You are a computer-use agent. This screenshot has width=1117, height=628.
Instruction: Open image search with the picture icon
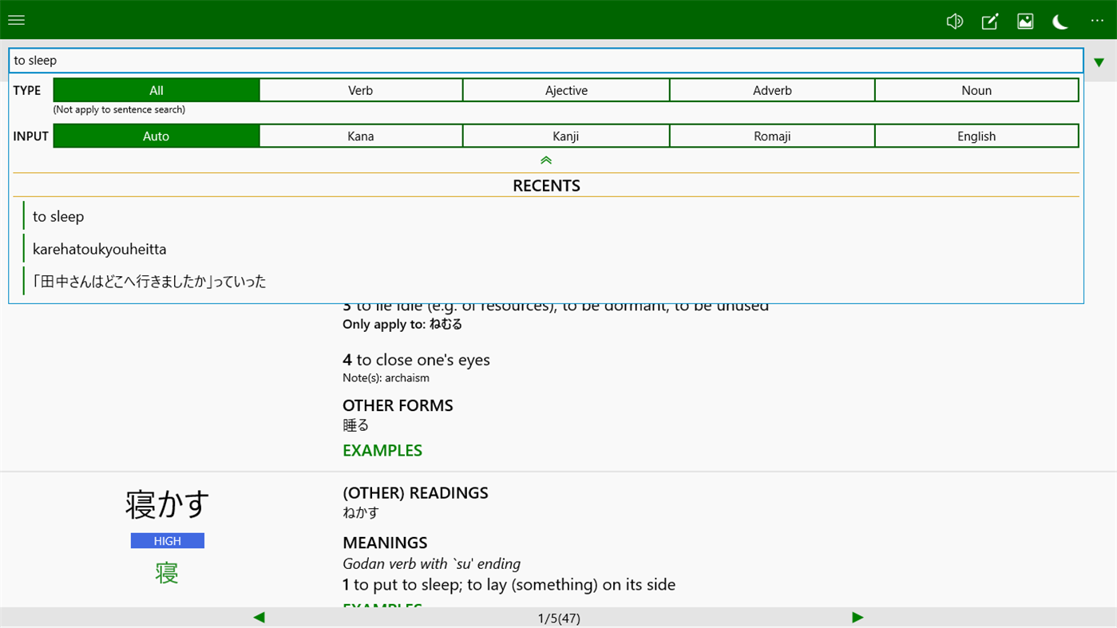point(1025,22)
